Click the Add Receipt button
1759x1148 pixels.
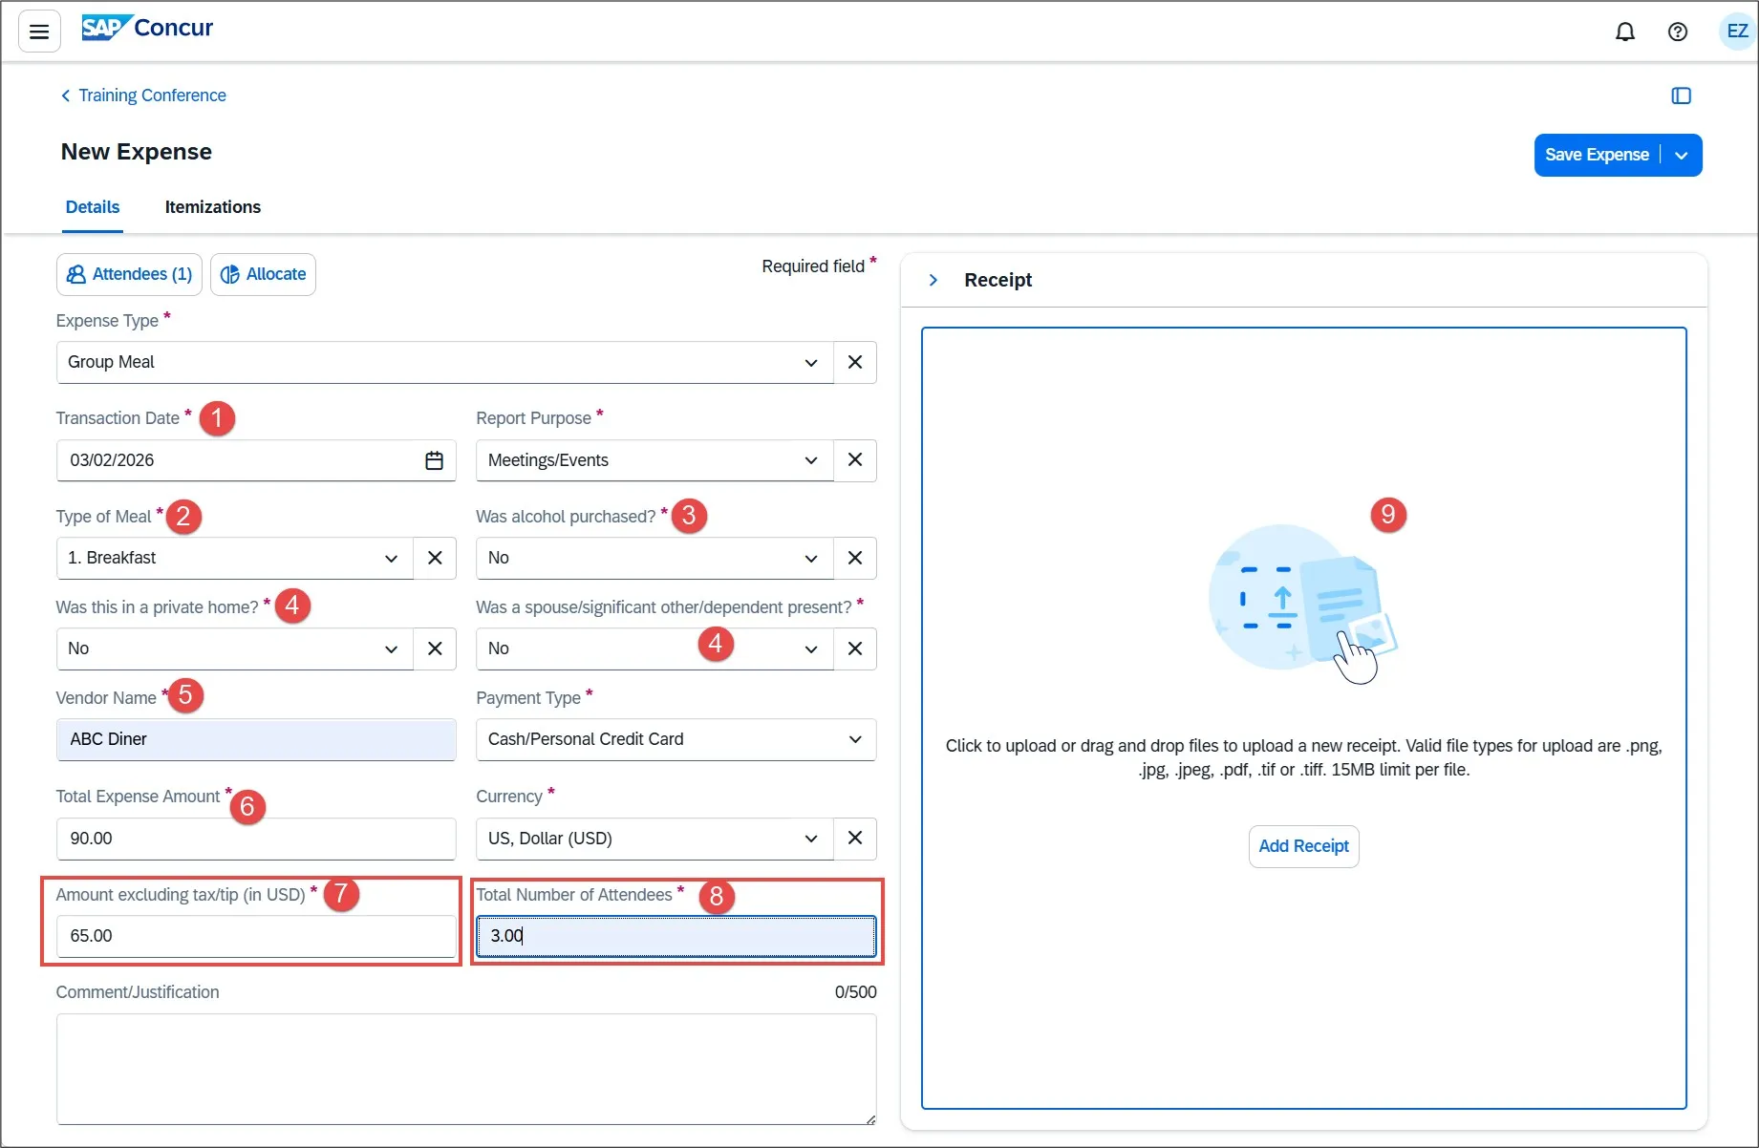(x=1303, y=846)
